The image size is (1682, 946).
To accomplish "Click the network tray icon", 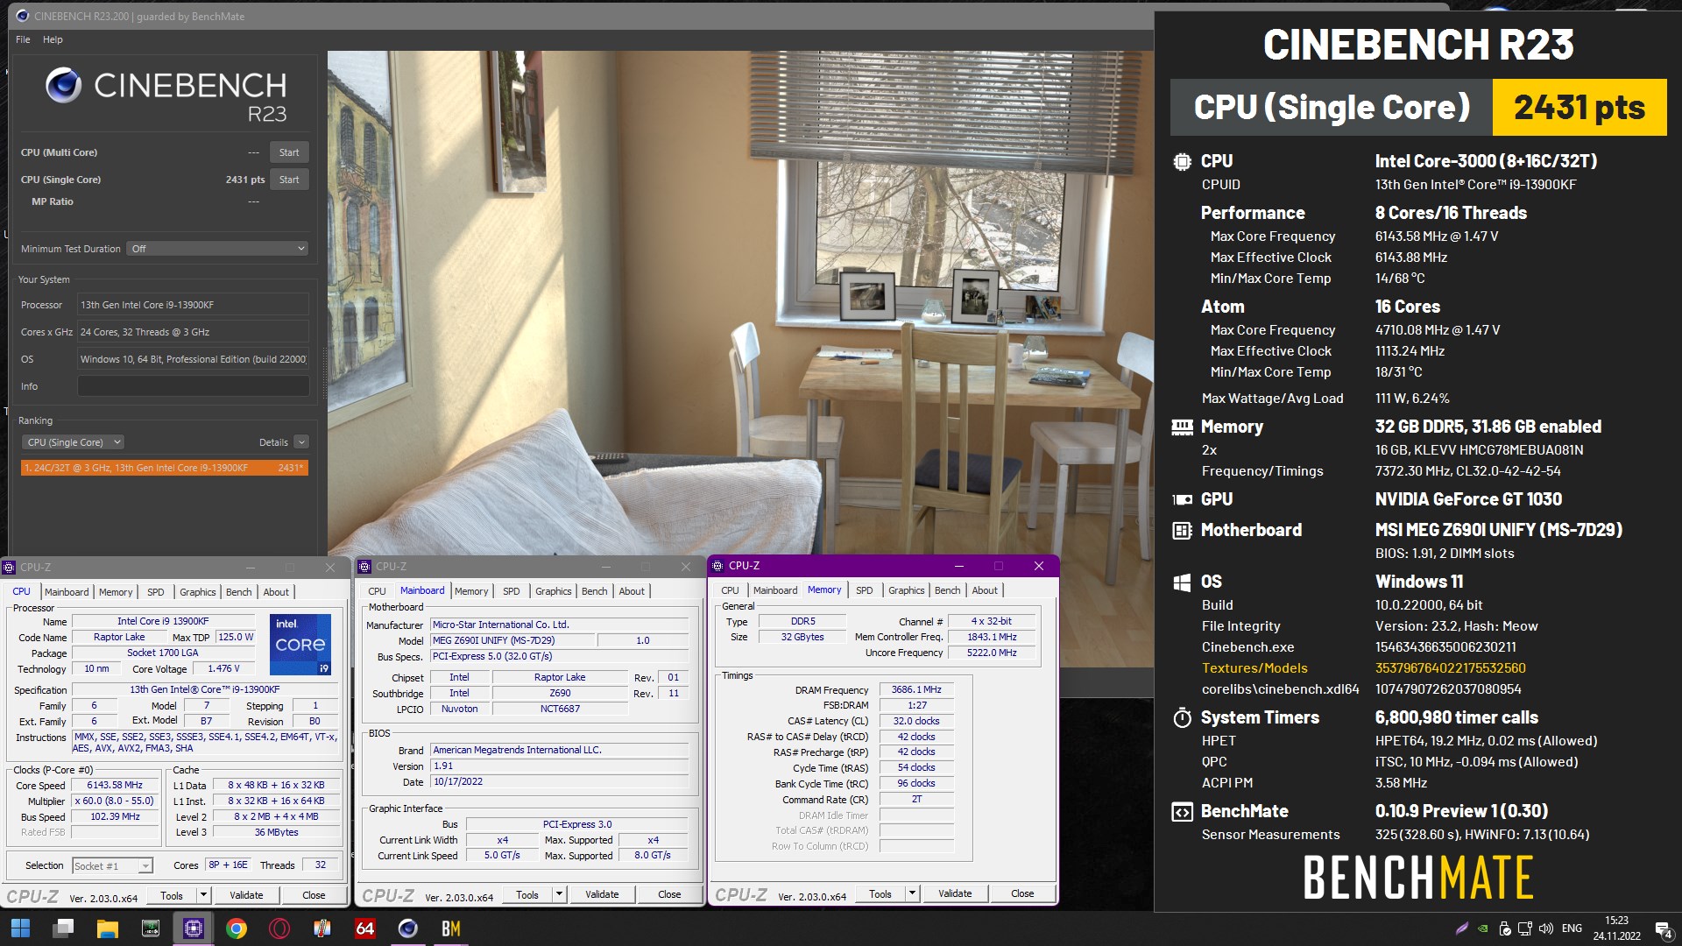I will coord(1524,928).
